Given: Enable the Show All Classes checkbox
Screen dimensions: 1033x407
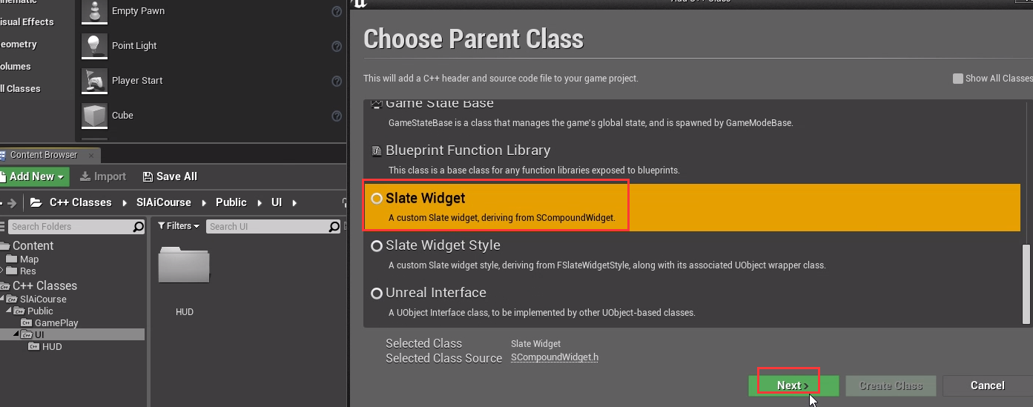Looking at the screenshot, I should coord(958,78).
